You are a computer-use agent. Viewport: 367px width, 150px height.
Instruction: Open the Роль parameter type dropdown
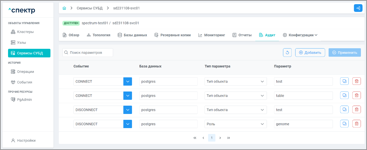236,124
